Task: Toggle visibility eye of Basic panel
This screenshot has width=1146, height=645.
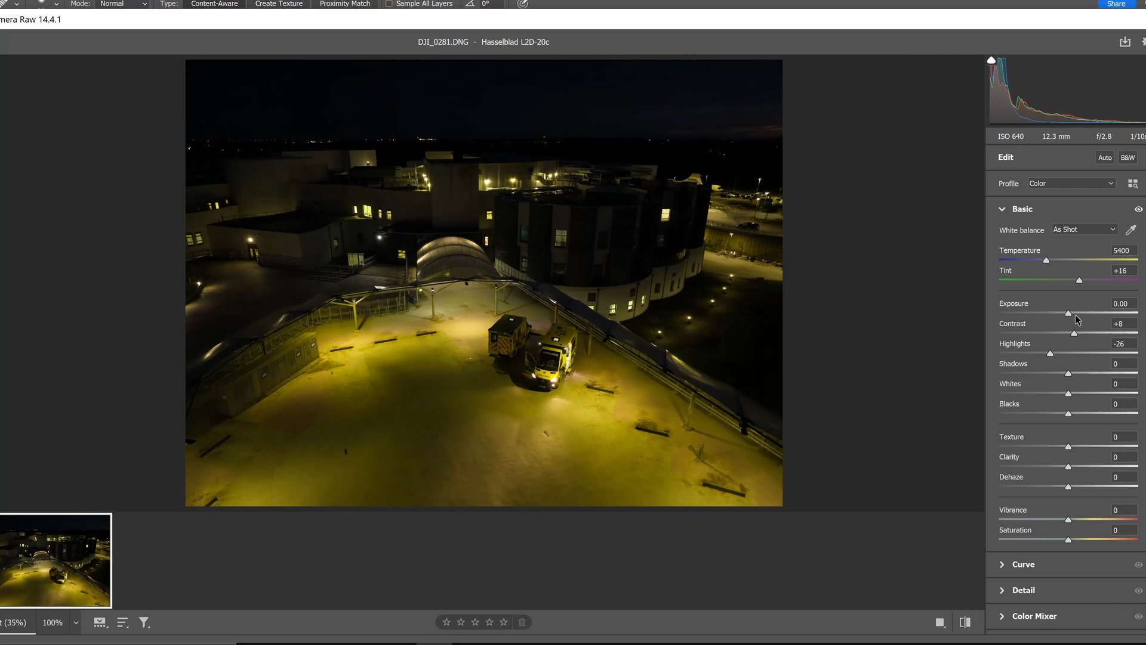Action: point(1138,209)
